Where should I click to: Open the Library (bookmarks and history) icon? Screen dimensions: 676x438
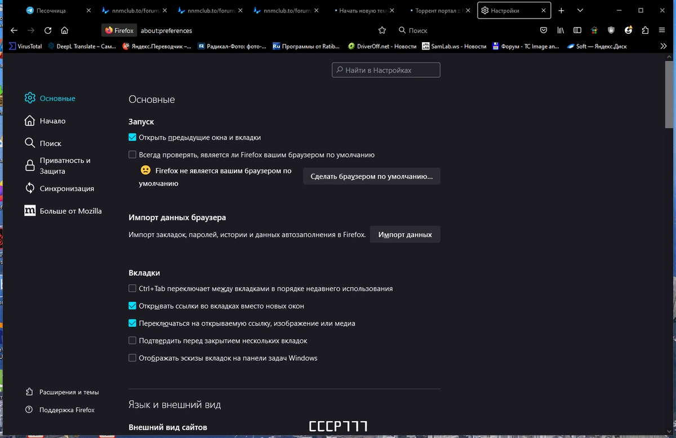561,30
